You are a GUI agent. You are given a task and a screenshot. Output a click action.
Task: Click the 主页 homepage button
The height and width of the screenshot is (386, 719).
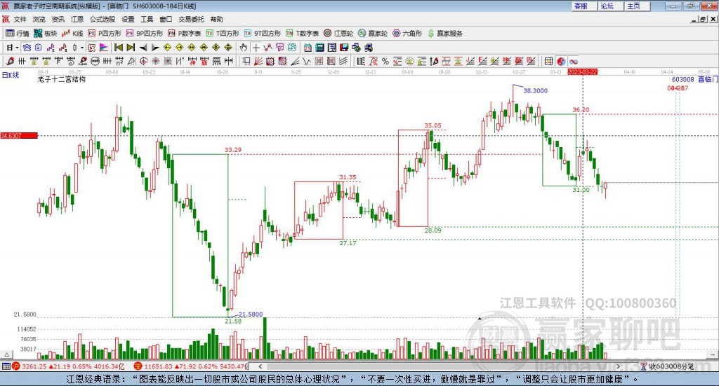638,6
